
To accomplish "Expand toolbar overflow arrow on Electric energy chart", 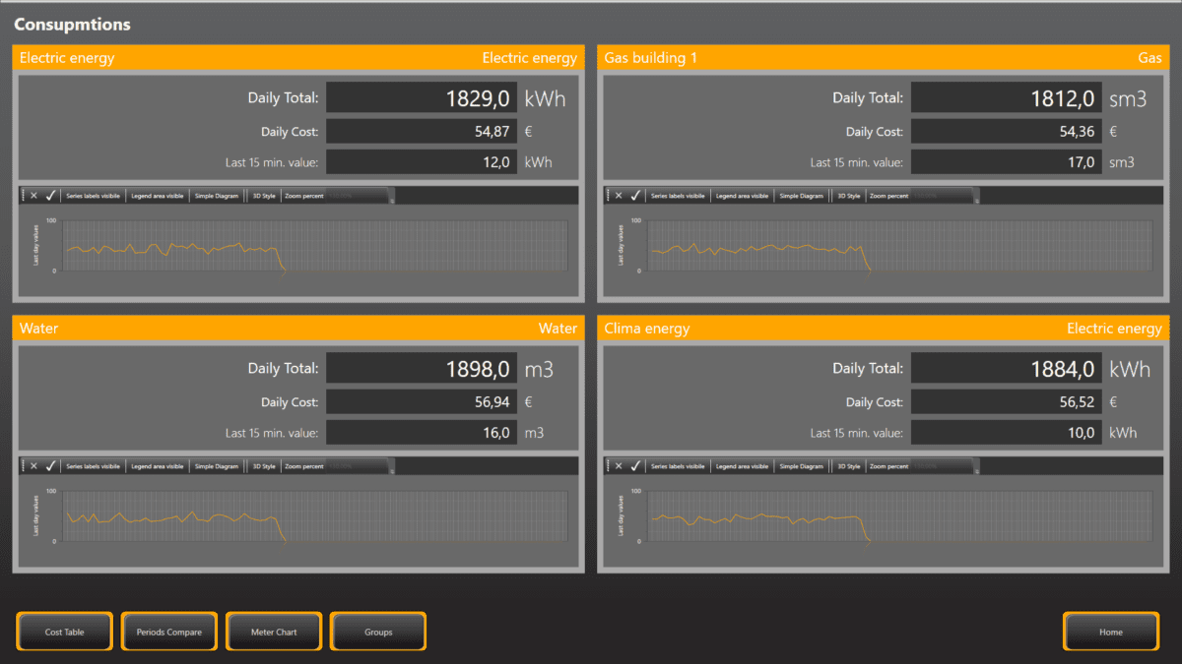I will [x=392, y=198].
